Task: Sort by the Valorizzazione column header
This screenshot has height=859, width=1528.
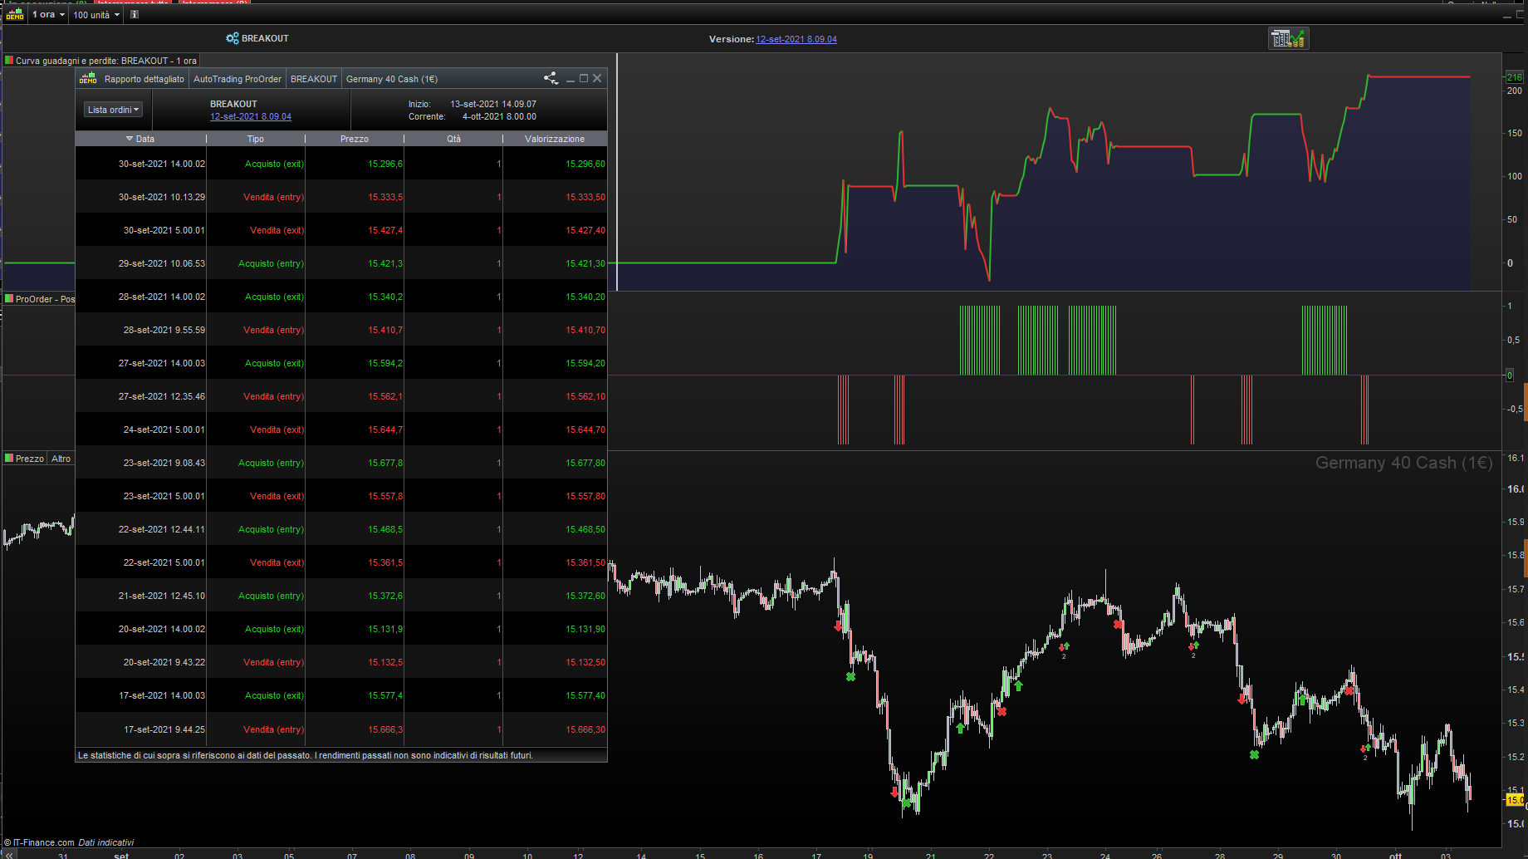Action: [x=555, y=139]
